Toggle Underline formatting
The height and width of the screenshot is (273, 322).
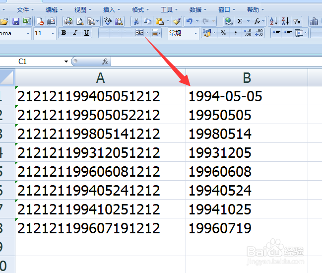(x=87, y=33)
